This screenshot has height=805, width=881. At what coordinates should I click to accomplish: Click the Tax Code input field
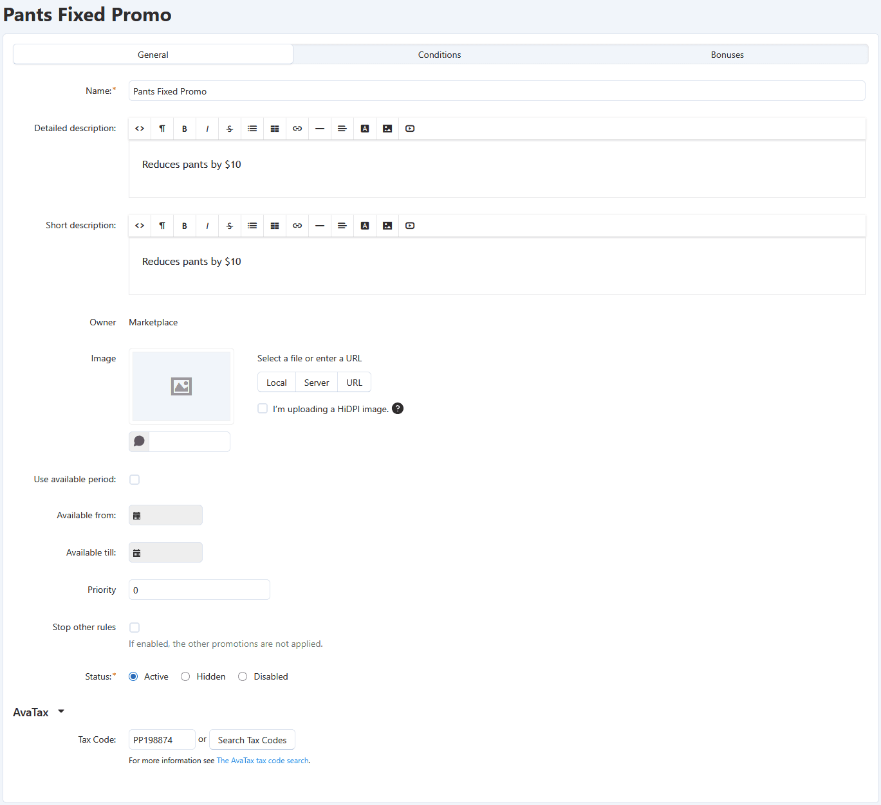(x=162, y=739)
